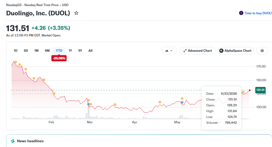This screenshot has width=272, height=147.
Task: Click the Advanced Chart expand arrows icon
Action: [185, 51]
